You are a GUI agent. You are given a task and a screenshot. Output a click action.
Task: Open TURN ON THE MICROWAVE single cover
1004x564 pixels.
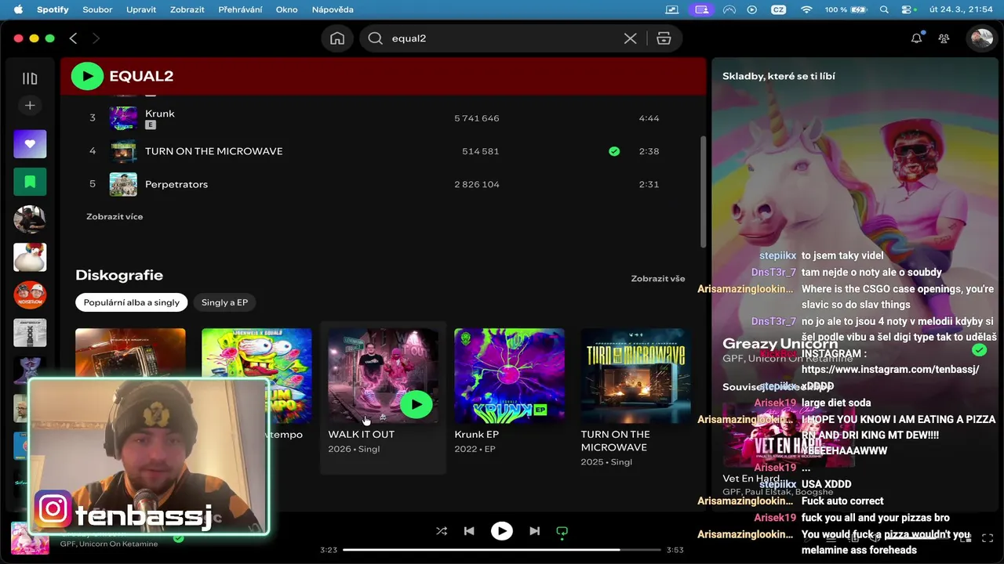click(x=635, y=375)
